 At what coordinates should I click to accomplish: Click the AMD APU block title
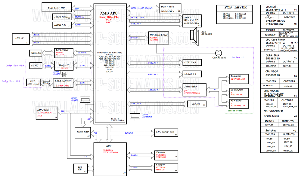point(109,13)
